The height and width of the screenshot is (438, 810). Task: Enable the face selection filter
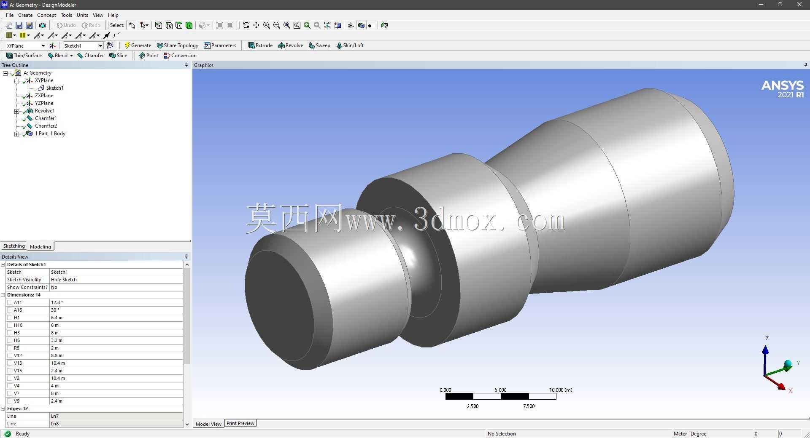point(179,25)
